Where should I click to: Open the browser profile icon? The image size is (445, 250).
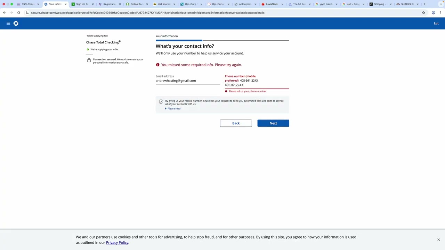(433, 12)
